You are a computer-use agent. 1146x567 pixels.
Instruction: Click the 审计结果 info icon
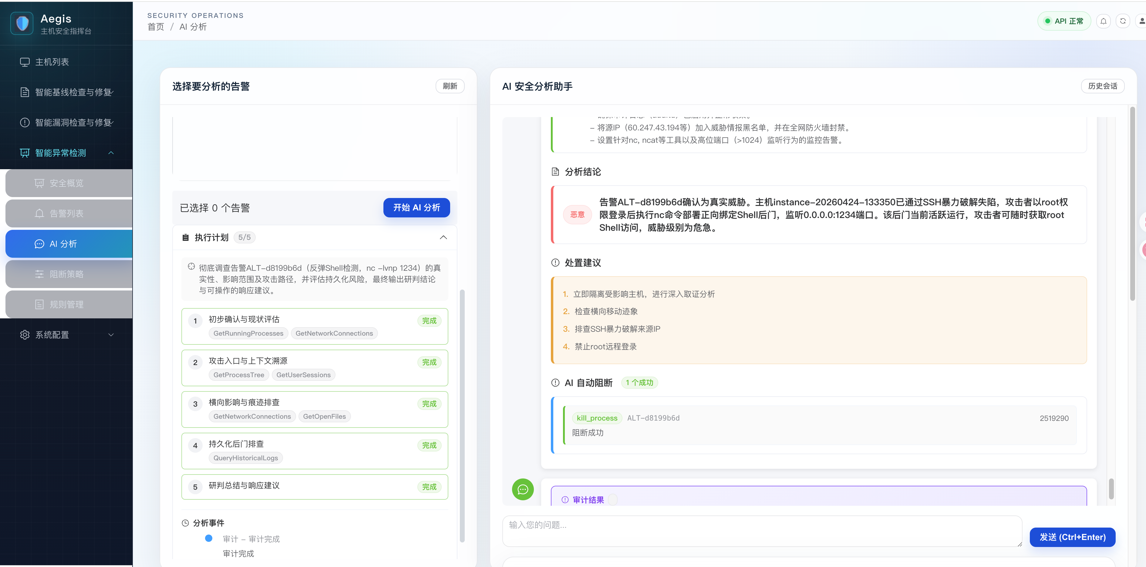(565, 500)
